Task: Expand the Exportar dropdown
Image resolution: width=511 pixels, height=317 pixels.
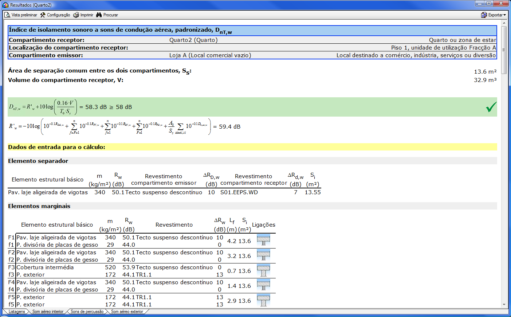Action: click(x=494, y=15)
